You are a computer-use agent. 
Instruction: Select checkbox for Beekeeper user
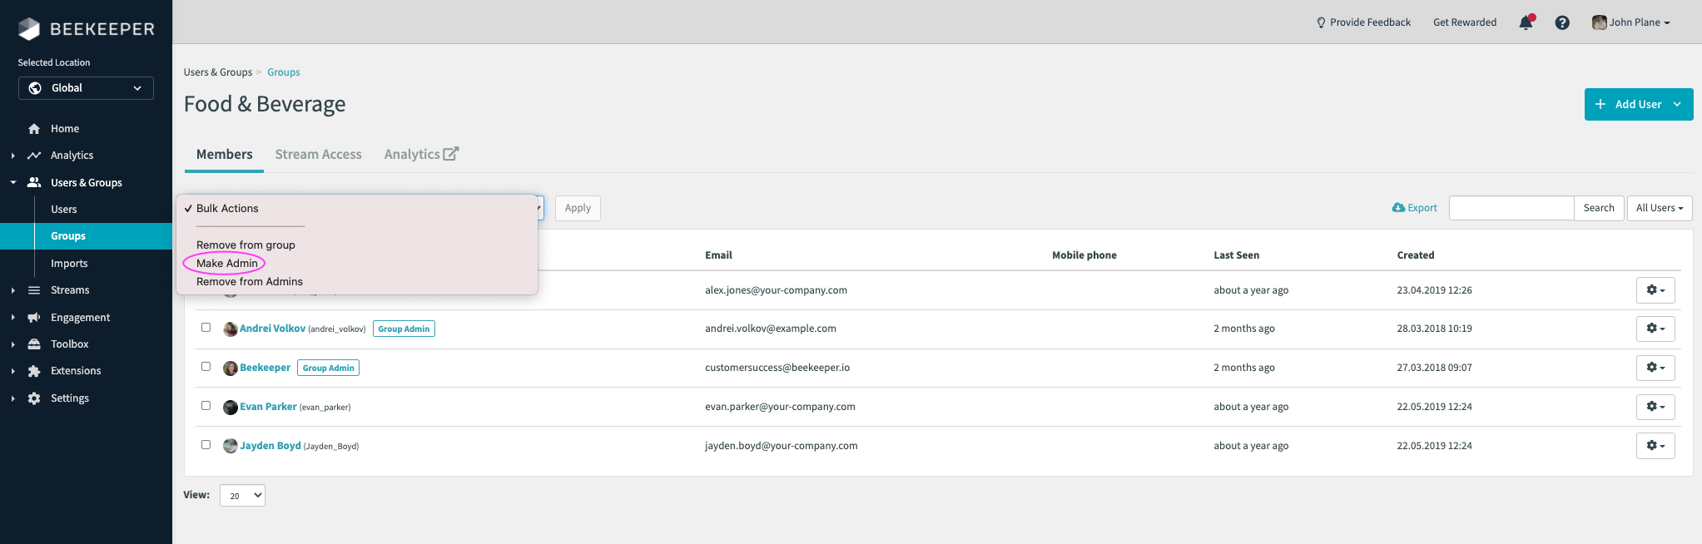tap(206, 367)
